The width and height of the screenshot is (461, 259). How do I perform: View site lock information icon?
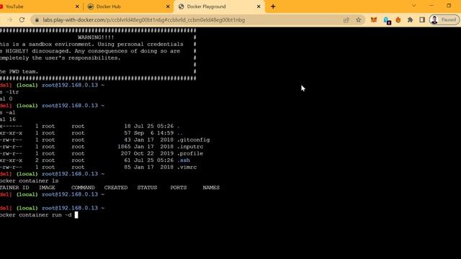coord(37,20)
